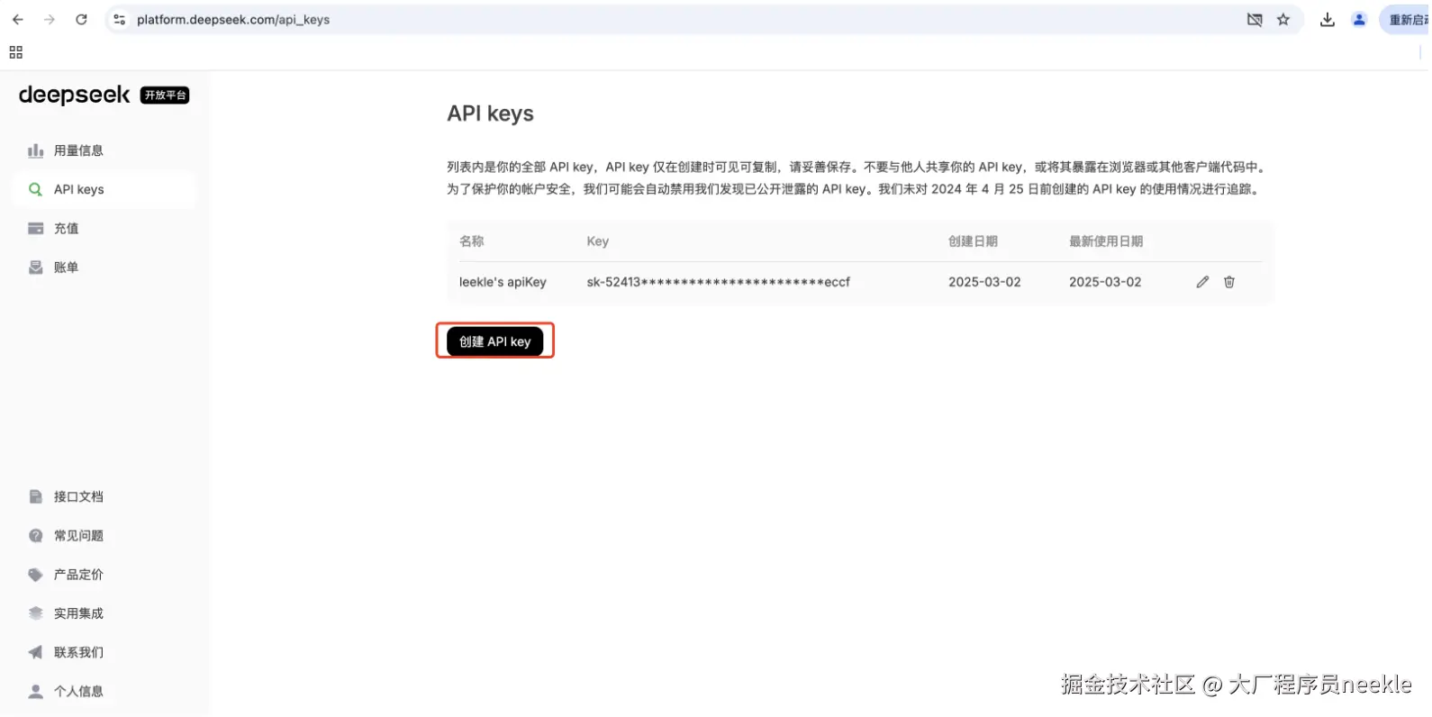Click the 账单 billing icon
Image resolution: width=1432 pixels, height=717 pixels.
(x=36, y=268)
